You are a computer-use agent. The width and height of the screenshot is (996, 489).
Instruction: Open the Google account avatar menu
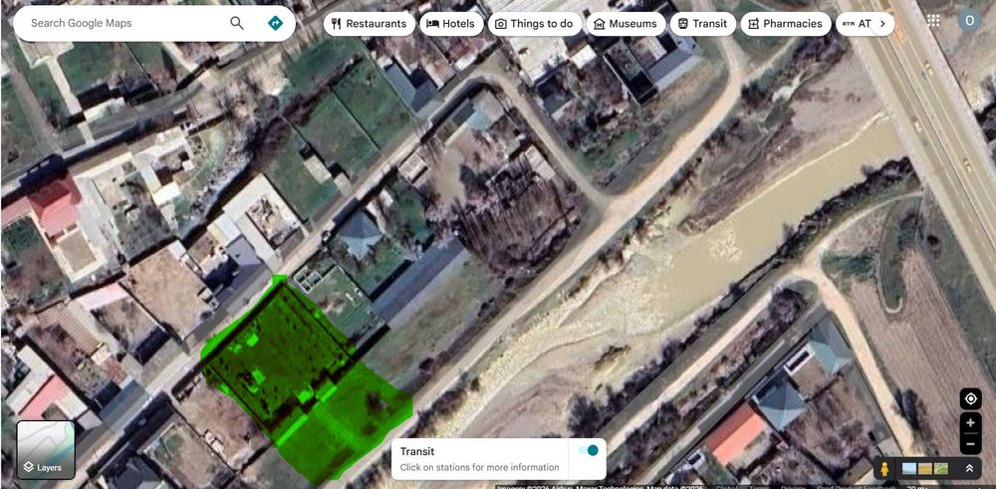[x=969, y=21]
